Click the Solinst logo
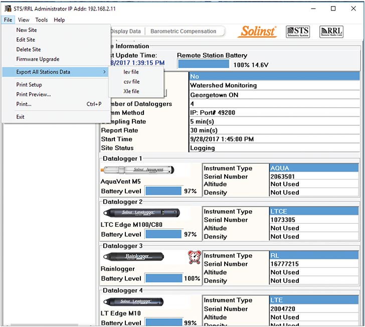The height and width of the screenshot is (327, 365). [257, 32]
